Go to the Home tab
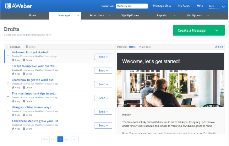229x146 pixels. coord(32,16)
